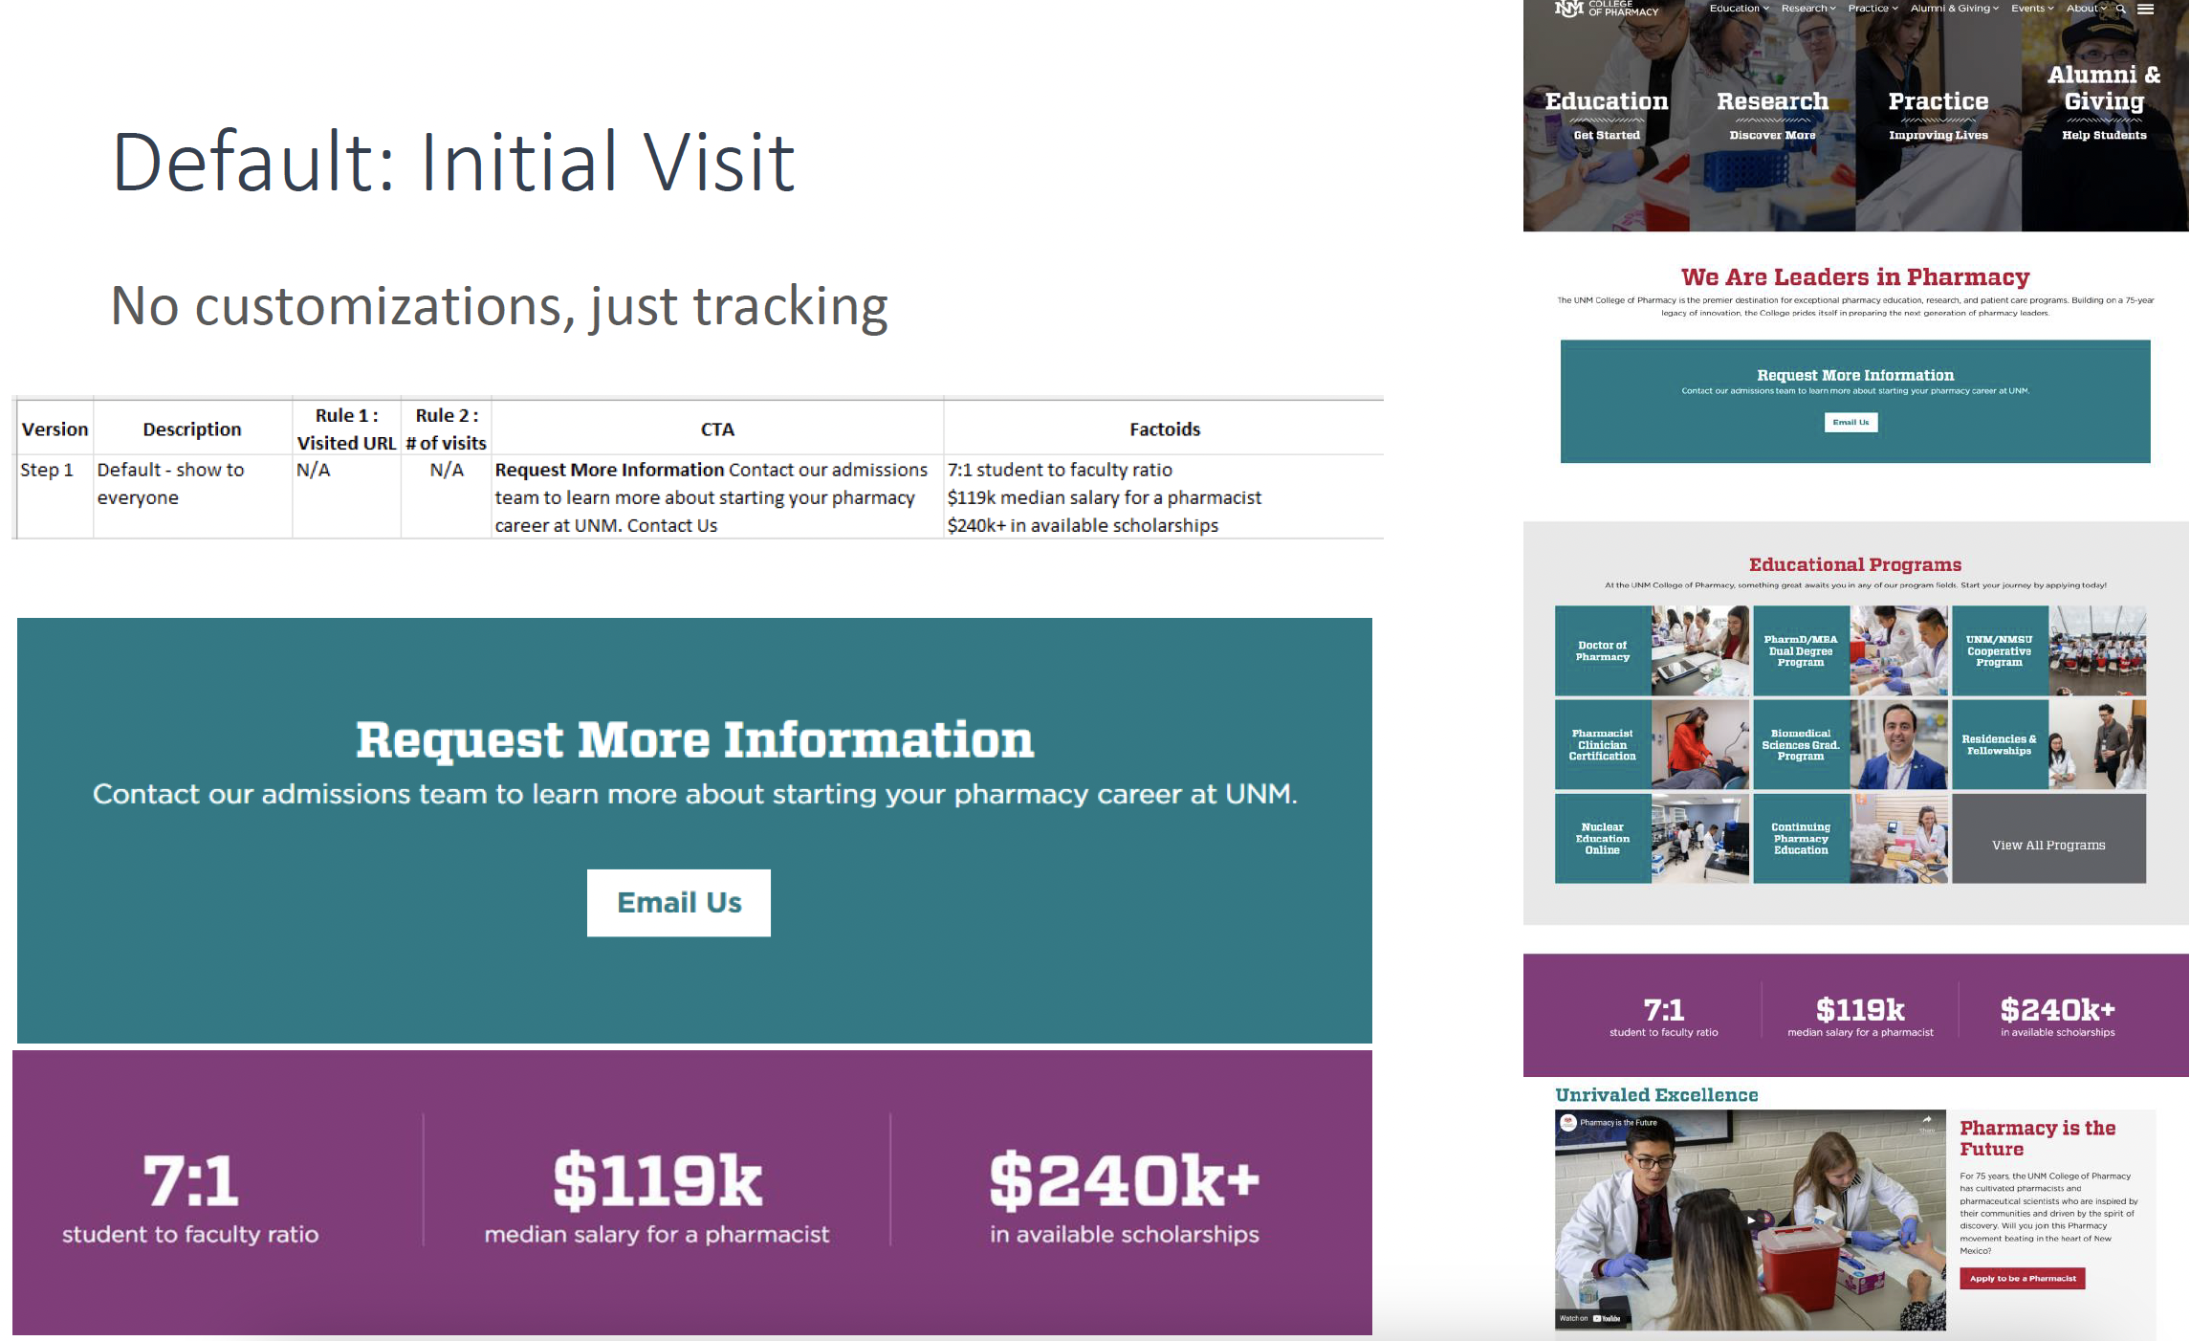The image size is (2190, 1341).
Task: Click the large '$119k' median salary figure
Action: (657, 1180)
